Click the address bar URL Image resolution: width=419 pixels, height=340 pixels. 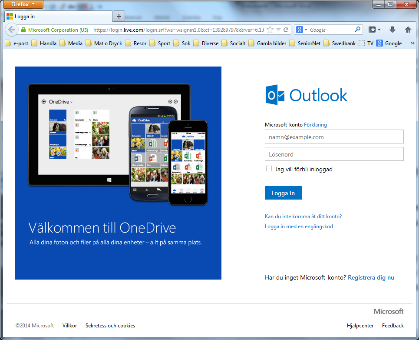click(x=178, y=30)
